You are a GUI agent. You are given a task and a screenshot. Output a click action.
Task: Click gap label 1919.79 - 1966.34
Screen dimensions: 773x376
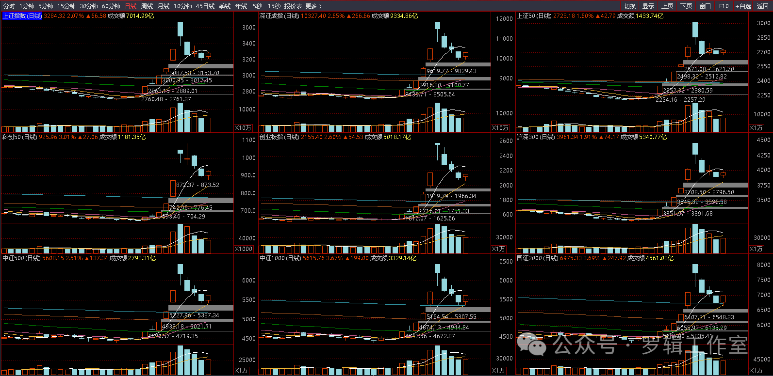(x=451, y=196)
